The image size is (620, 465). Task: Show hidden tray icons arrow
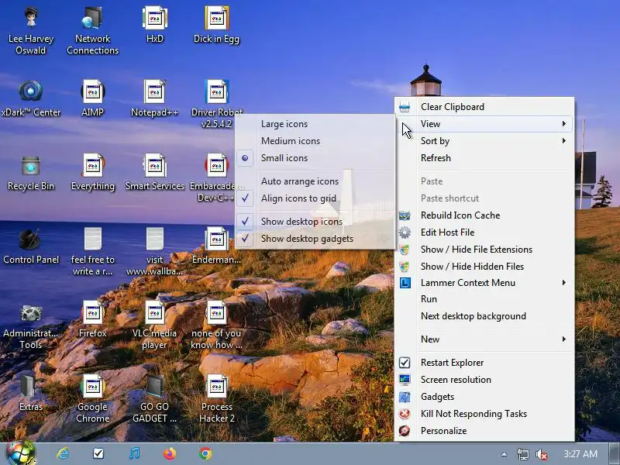[504, 454]
